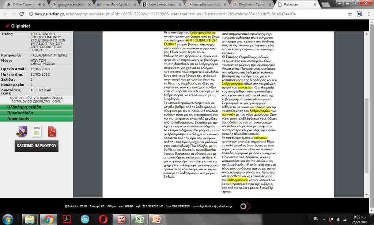Close the Palladian tab

point(315,4)
